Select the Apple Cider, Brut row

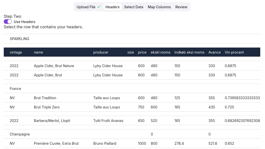coord(132,75)
